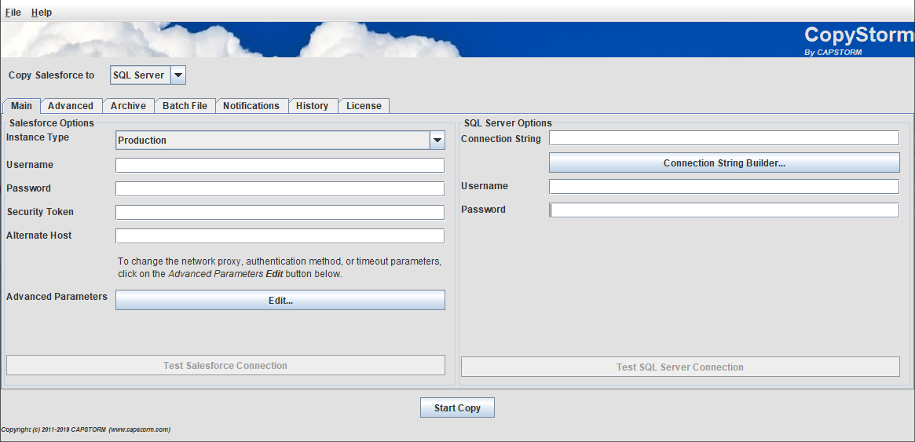Focus the SQL Server Password field
Image resolution: width=915 pixels, height=442 pixels.
click(724, 210)
